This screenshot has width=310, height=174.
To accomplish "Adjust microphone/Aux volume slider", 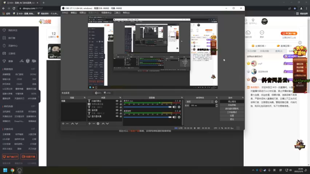I will click(x=148, y=107).
